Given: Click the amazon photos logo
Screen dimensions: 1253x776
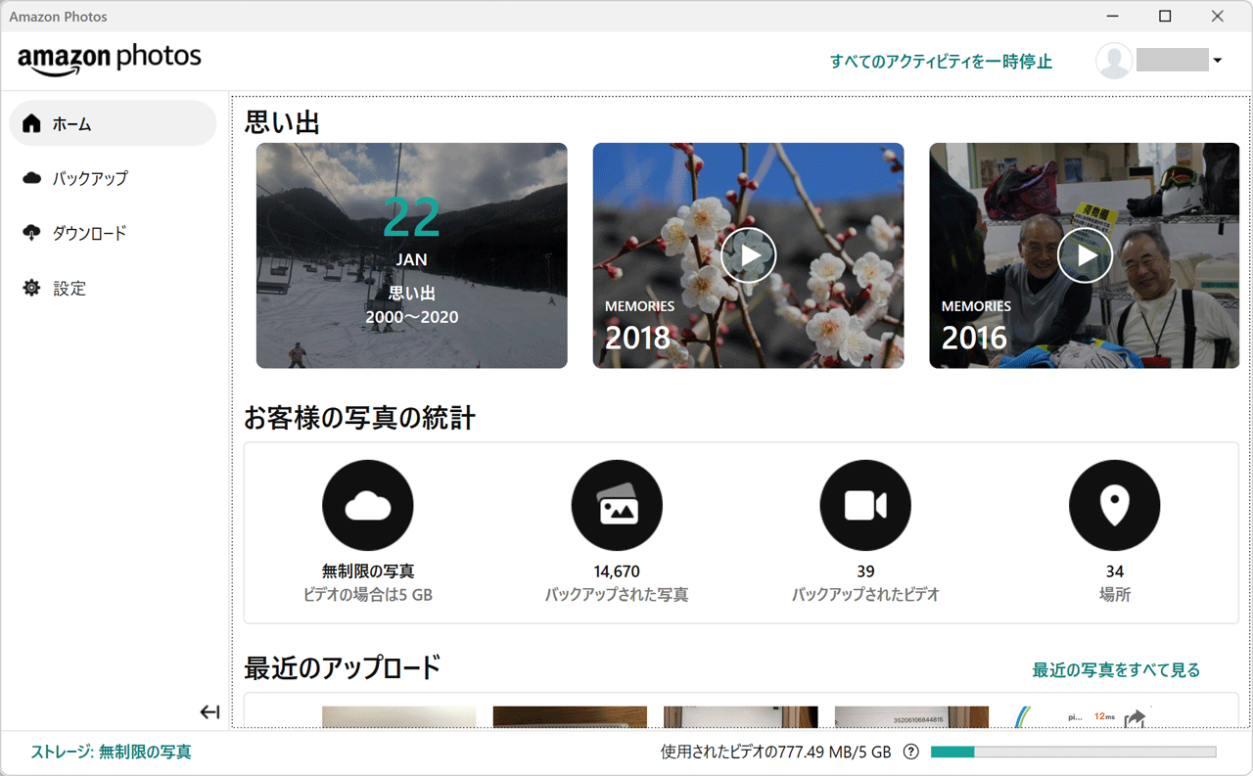Looking at the screenshot, I should tap(110, 60).
